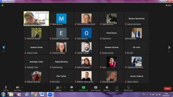Start sharing with Share Screen

point(83,88)
